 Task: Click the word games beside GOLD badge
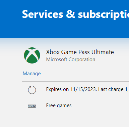point(64,106)
